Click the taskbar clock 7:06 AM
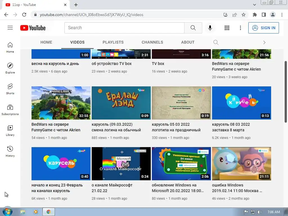 [274, 212]
